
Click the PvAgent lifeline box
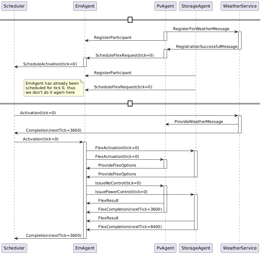165,6
